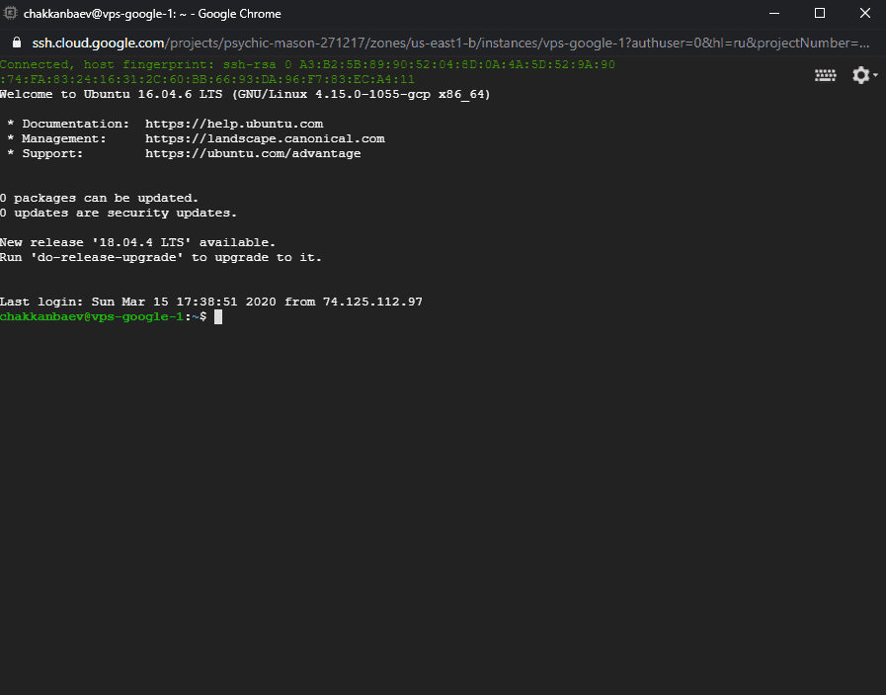The width and height of the screenshot is (886, 695).
Task: Click the SSH window icon in title bar
Action: [12, 14]
